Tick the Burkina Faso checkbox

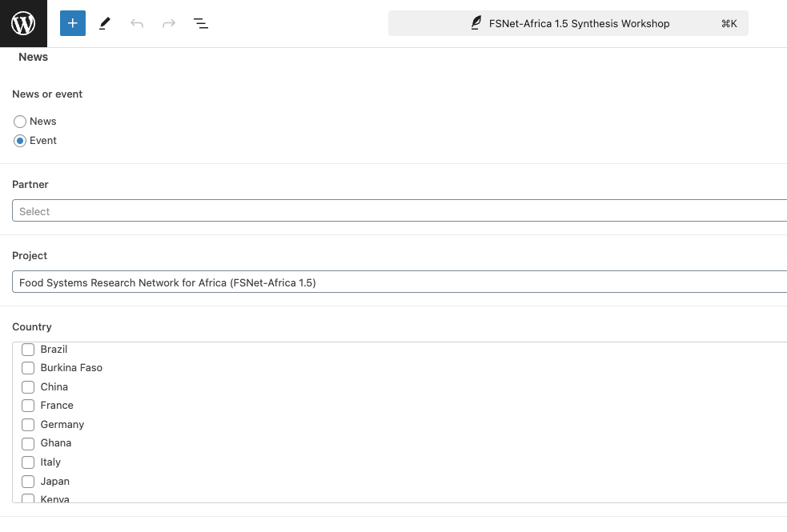28,368
